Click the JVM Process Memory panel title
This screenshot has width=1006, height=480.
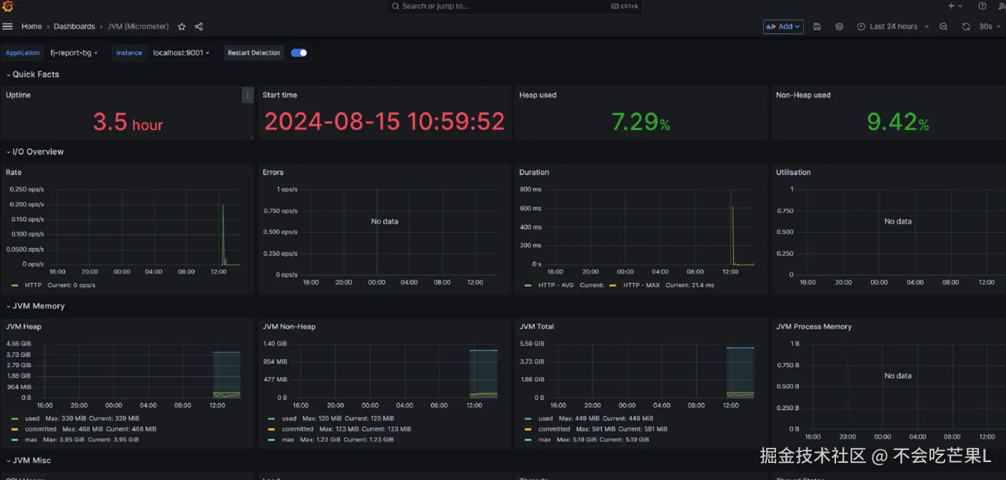pos(814,326)
